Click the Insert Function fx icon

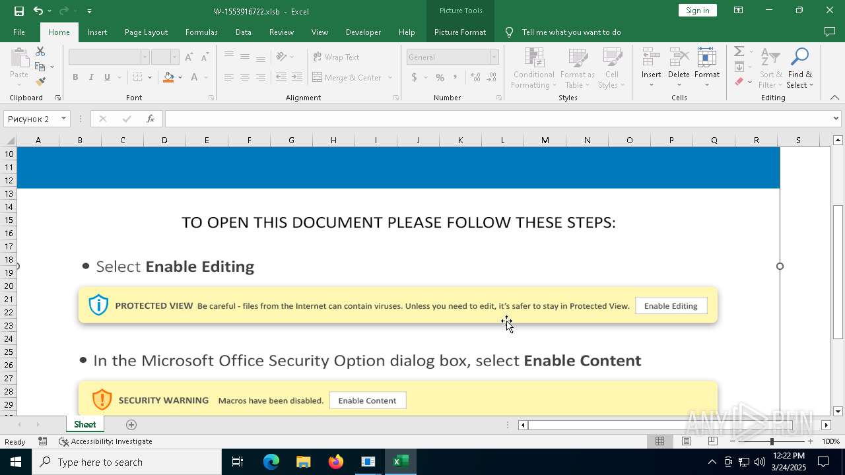coord(151,119)
